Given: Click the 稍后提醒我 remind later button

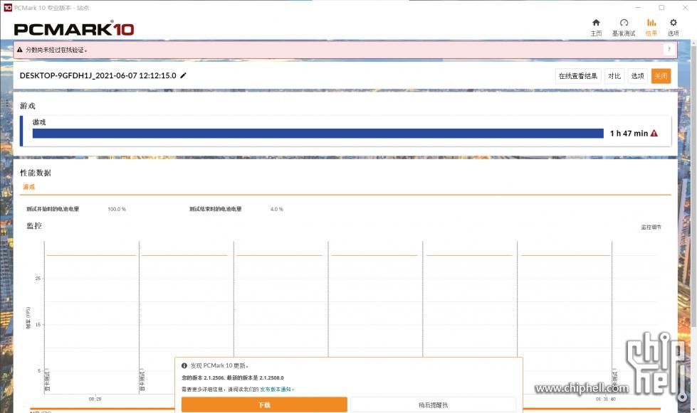Looking at the screenshot, I should 433,404.
